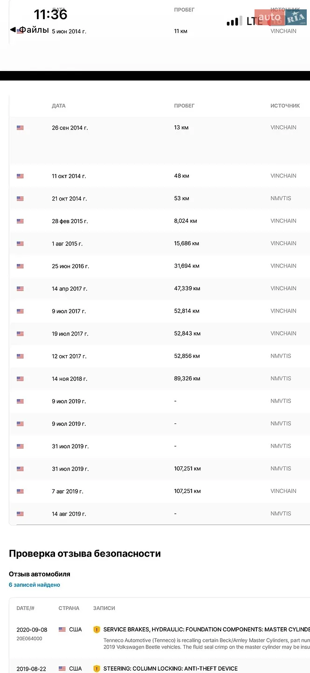Click the VINCHAIN source for 11 окт 2014
Viewport: 310px width, 673px height.
point(283,176)
